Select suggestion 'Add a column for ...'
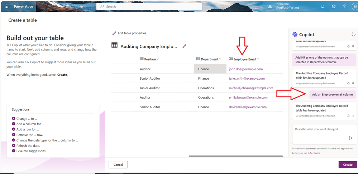 pos(28,124)
